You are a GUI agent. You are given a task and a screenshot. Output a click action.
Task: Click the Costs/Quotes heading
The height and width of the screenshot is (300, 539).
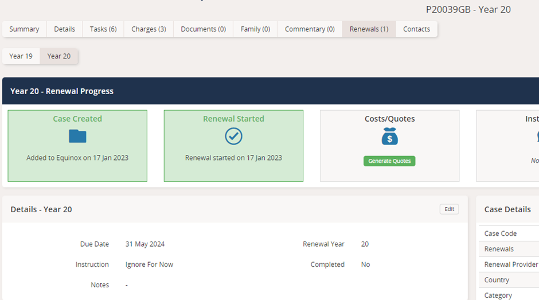point(389,119)
